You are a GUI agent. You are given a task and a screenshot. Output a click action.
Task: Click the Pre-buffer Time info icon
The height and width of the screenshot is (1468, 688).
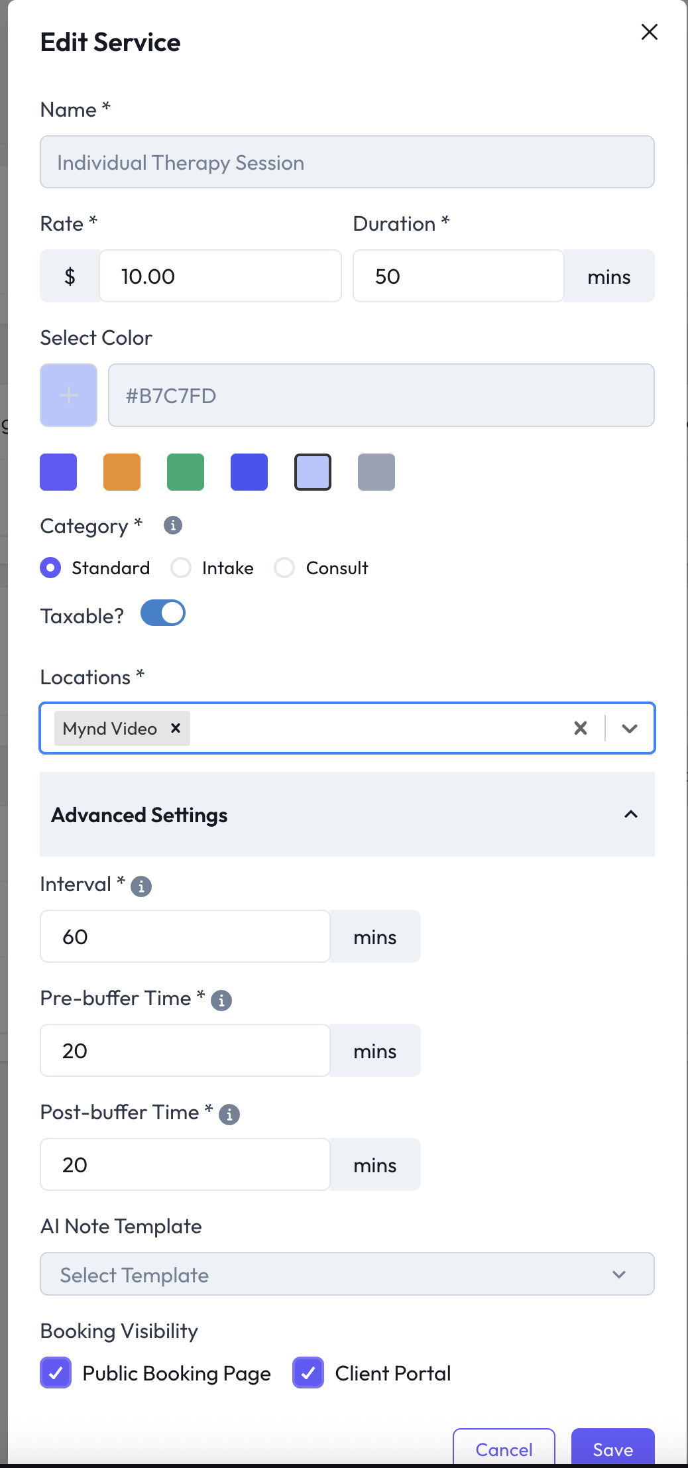click(221, 1001)
